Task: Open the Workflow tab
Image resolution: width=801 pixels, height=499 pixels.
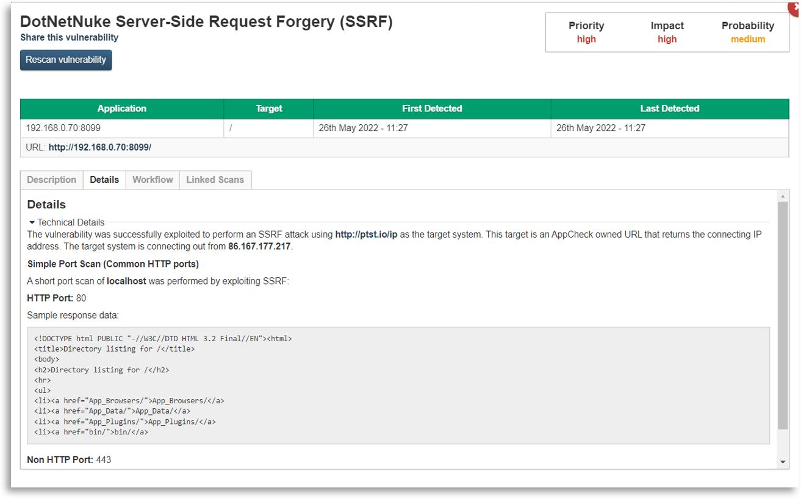Action: click(x=153, y=180)
